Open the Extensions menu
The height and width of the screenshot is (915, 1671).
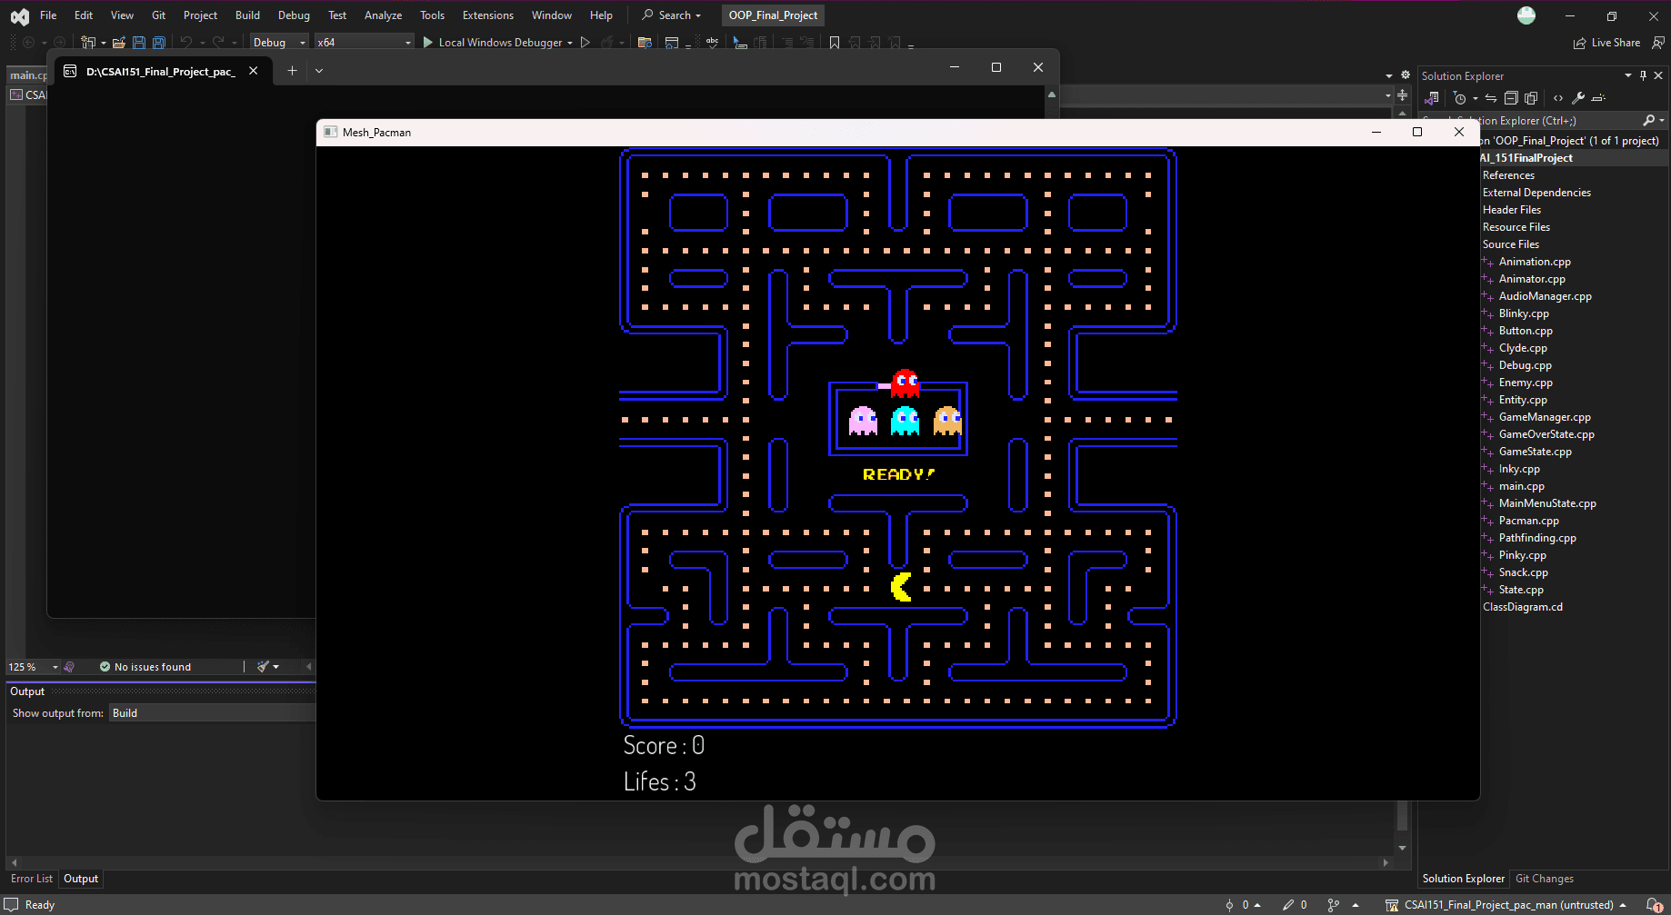[487, 15]
